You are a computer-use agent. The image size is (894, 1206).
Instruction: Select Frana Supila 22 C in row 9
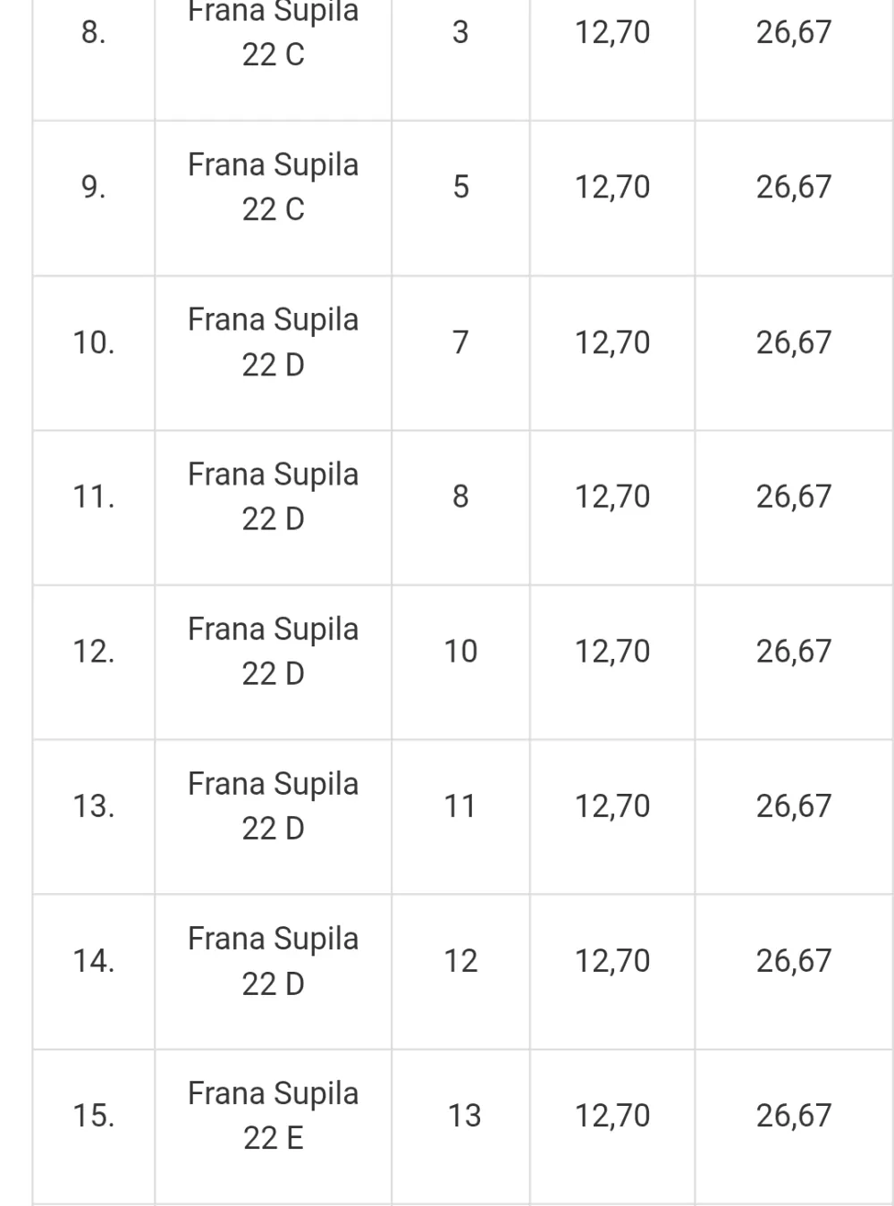[273, 187]
